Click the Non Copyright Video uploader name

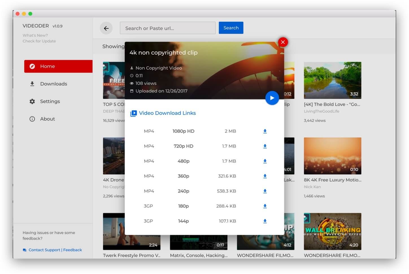158,68
